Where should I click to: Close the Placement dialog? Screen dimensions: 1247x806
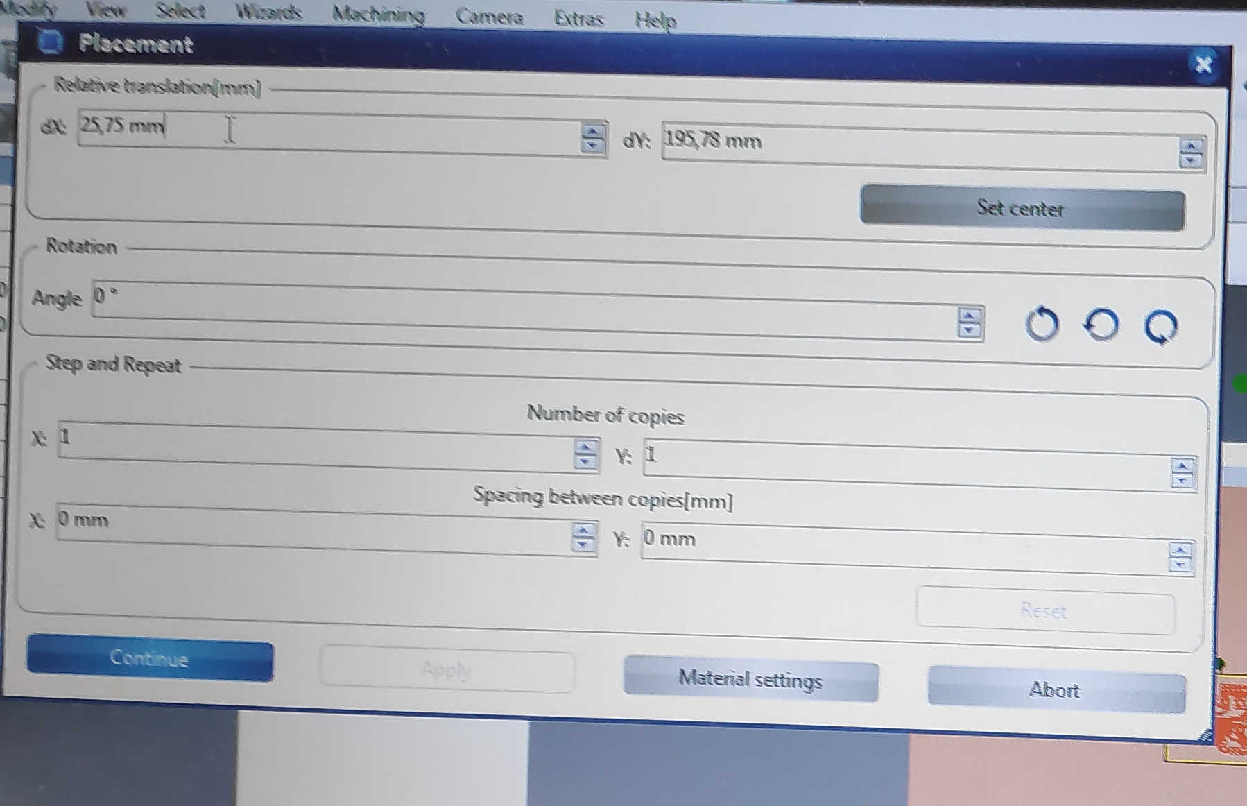coord(1203,65)
